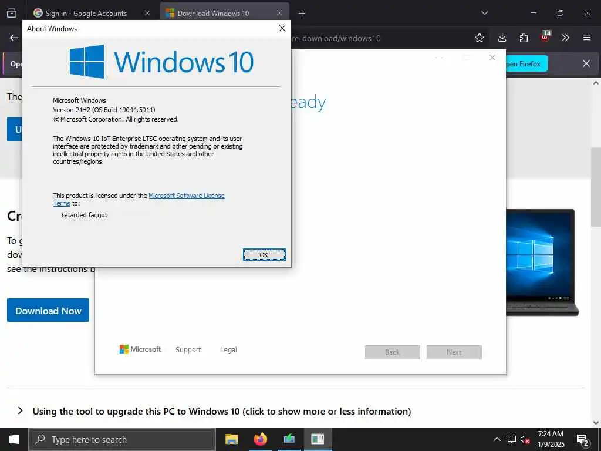Screen dimensions: 601x451
Task: Click Support in the setup window
Action: (188, 350)
